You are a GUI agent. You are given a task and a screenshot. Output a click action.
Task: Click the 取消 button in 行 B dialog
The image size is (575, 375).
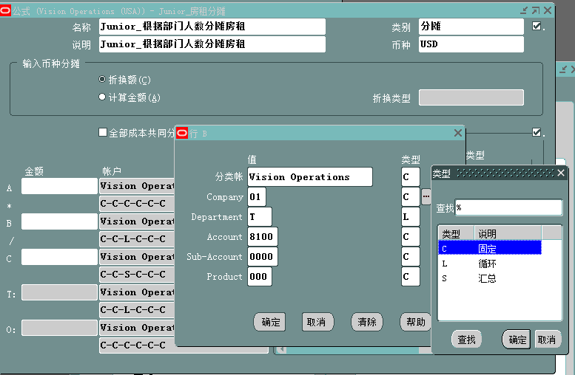[x=318, y=322]
